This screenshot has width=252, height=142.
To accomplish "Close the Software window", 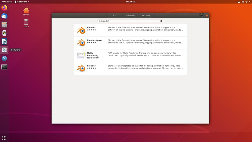I will (x=207, y=15).
